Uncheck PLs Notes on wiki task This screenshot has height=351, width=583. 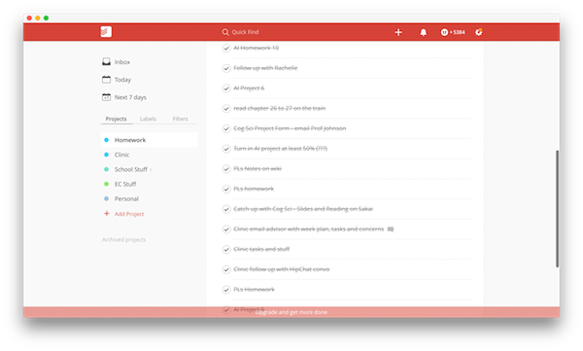click(226, 168)
